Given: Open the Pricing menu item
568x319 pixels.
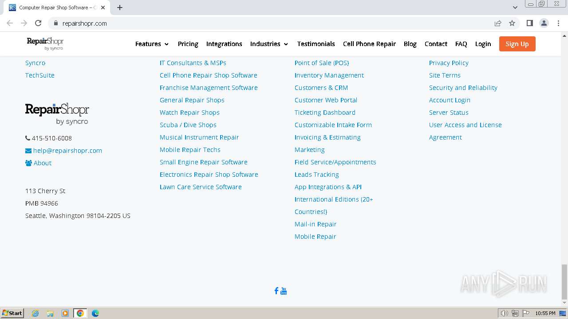Looking at the screenshot, I should (188, 44).
